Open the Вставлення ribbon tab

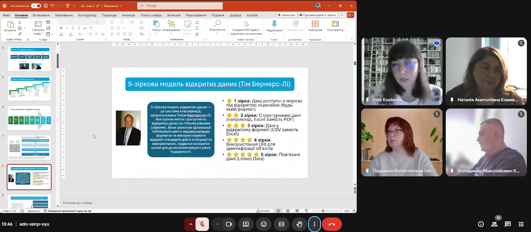tap(41, 15)
